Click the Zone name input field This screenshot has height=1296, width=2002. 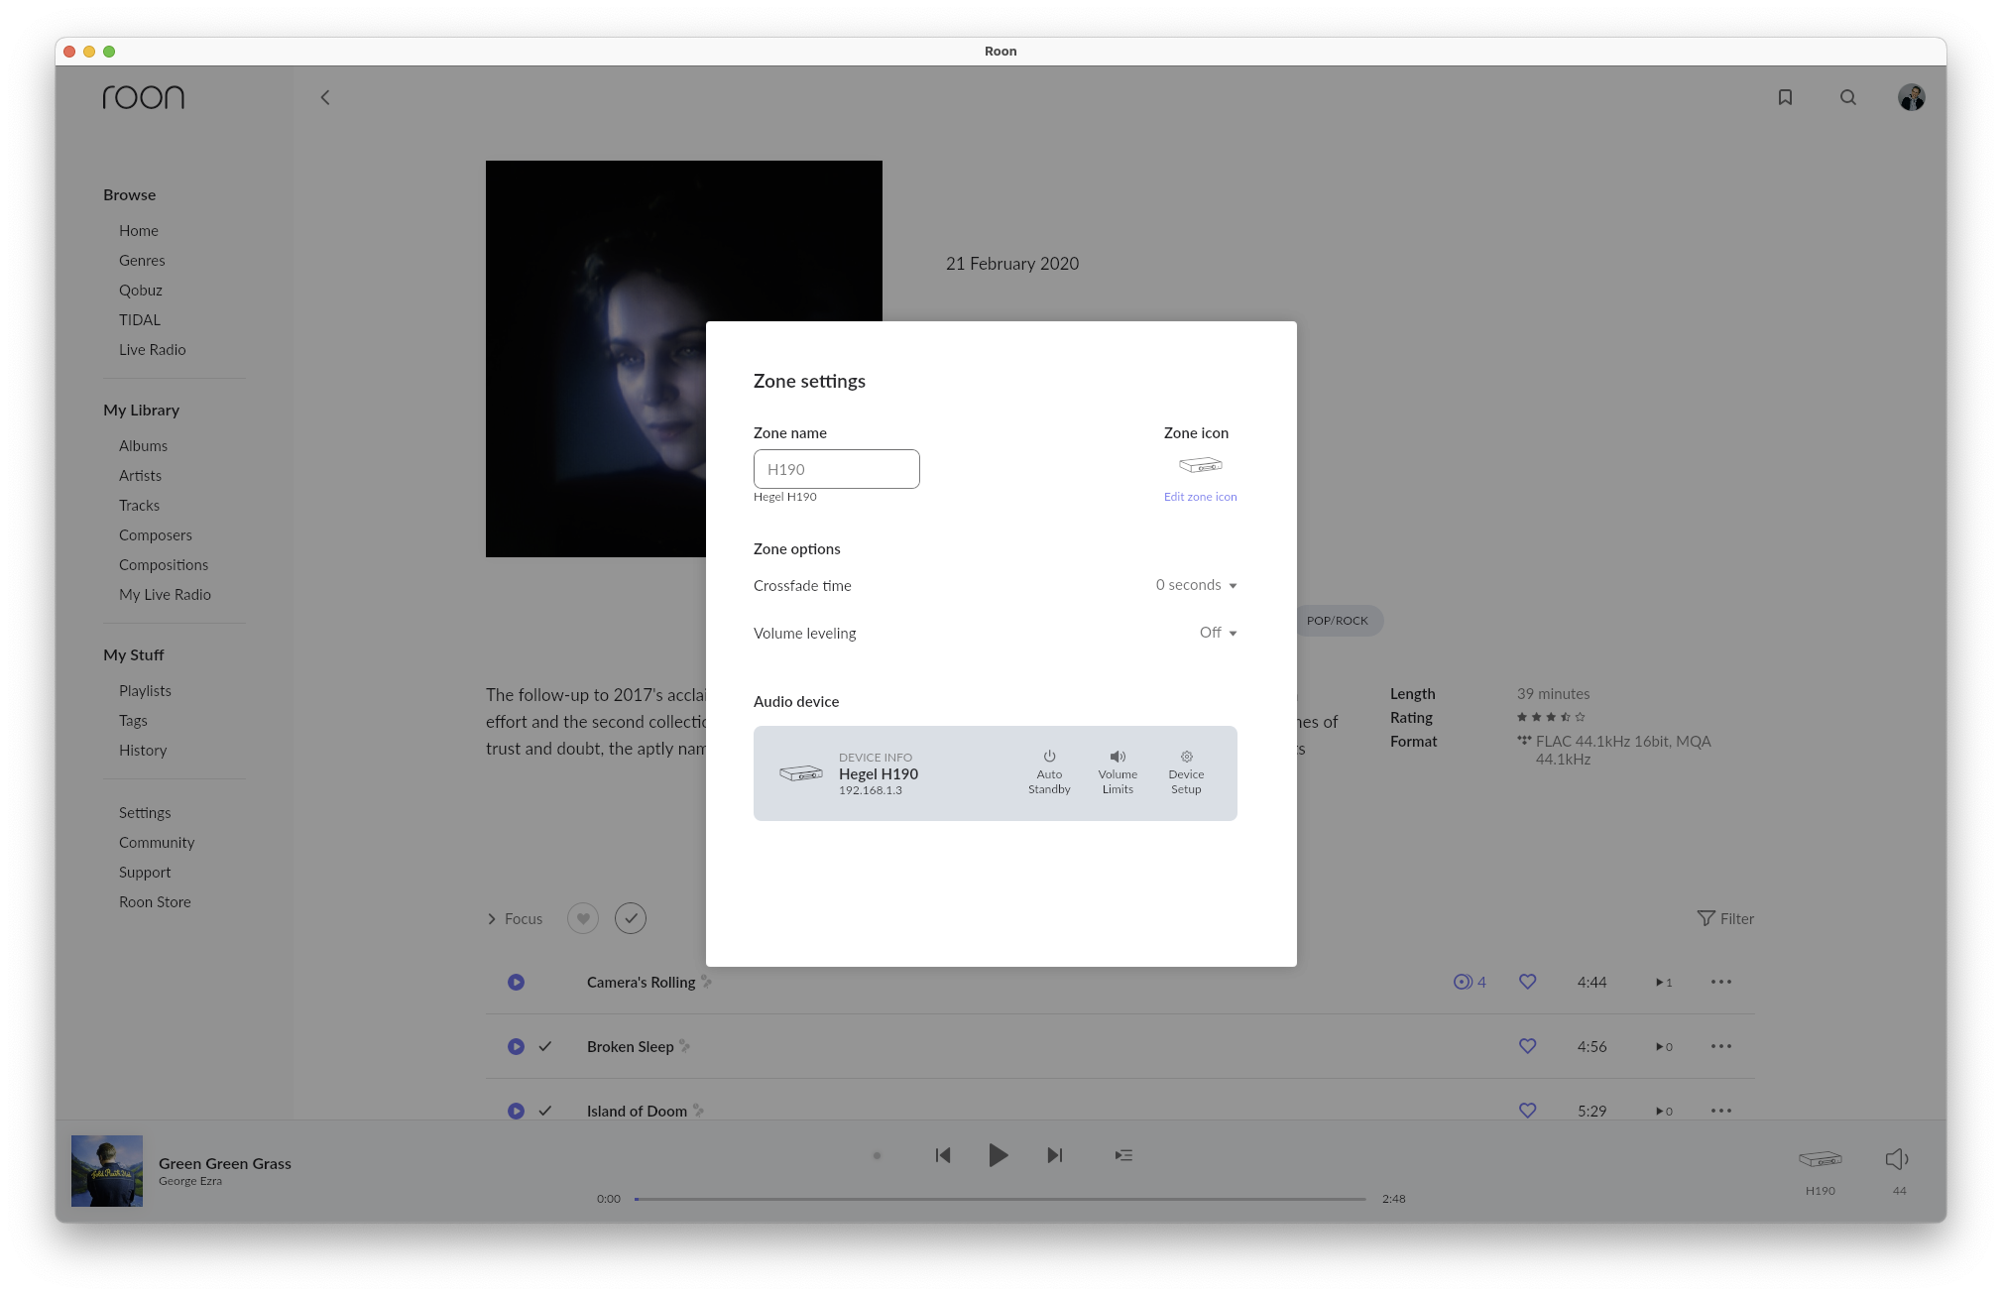tap(836, 469)
